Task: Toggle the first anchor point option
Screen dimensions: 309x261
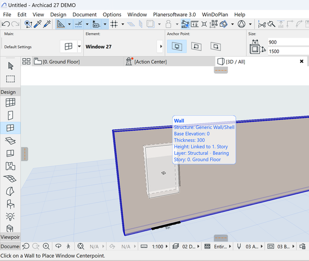Action: [x=177, y=46]
